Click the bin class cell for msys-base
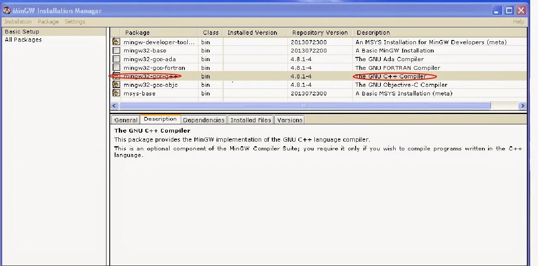The width and height of the screenshot is (538, 266). coord(205,93)
